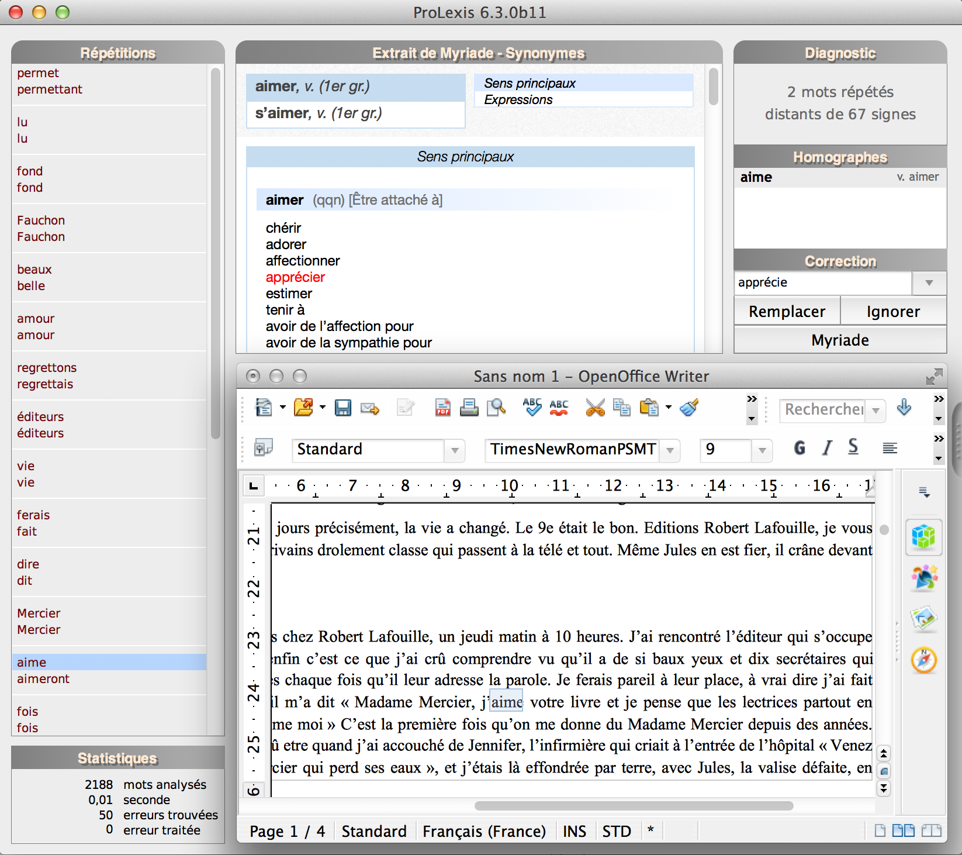Switch to single-page view layout
The width and height of the screenshot is (962, 855).
click(880, 830)
